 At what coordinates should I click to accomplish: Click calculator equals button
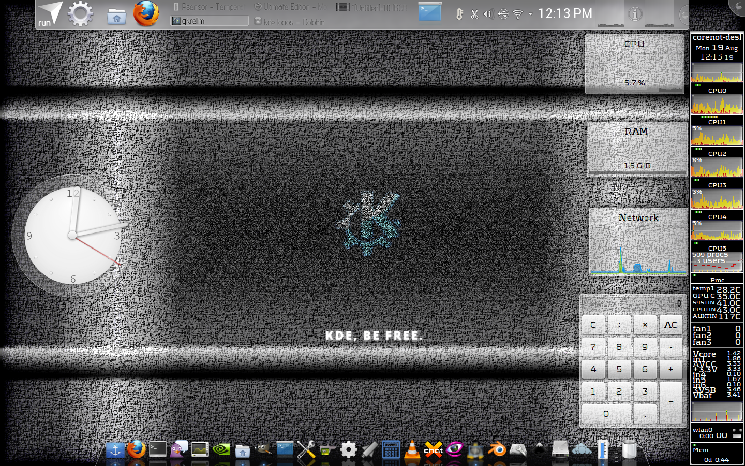pyautogui.click(x=671, y=402)
